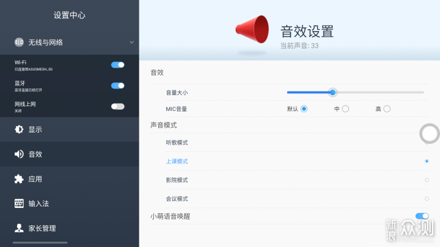Click the person icon for 家长管理
The image size is (440, 247).
19,228
